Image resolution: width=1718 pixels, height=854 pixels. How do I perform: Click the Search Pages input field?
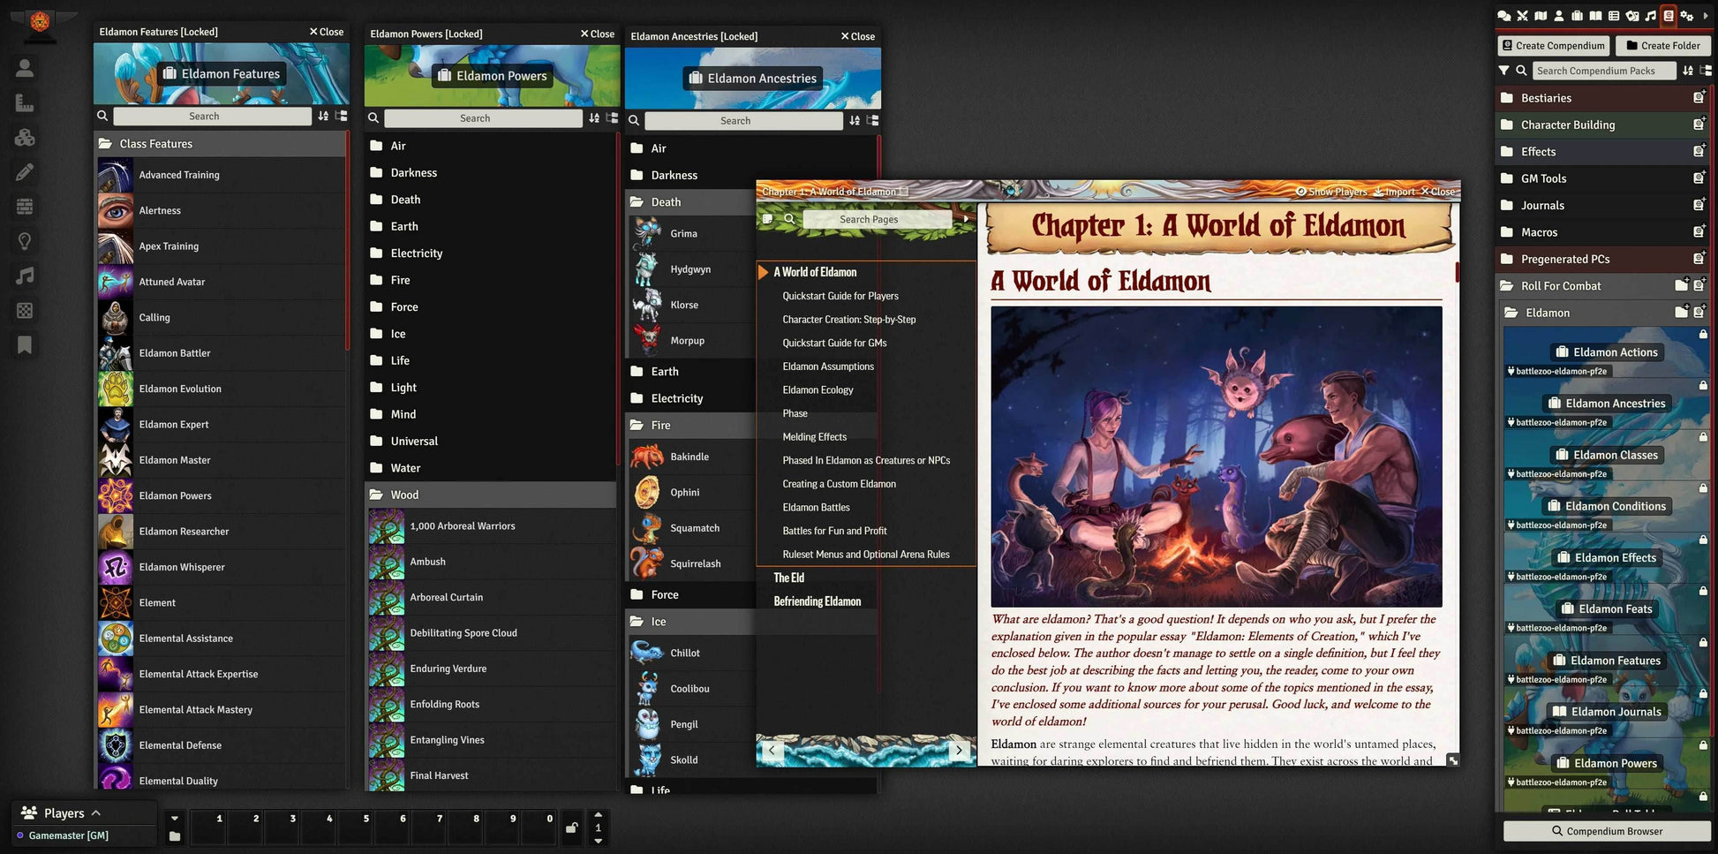click(870, 219)
